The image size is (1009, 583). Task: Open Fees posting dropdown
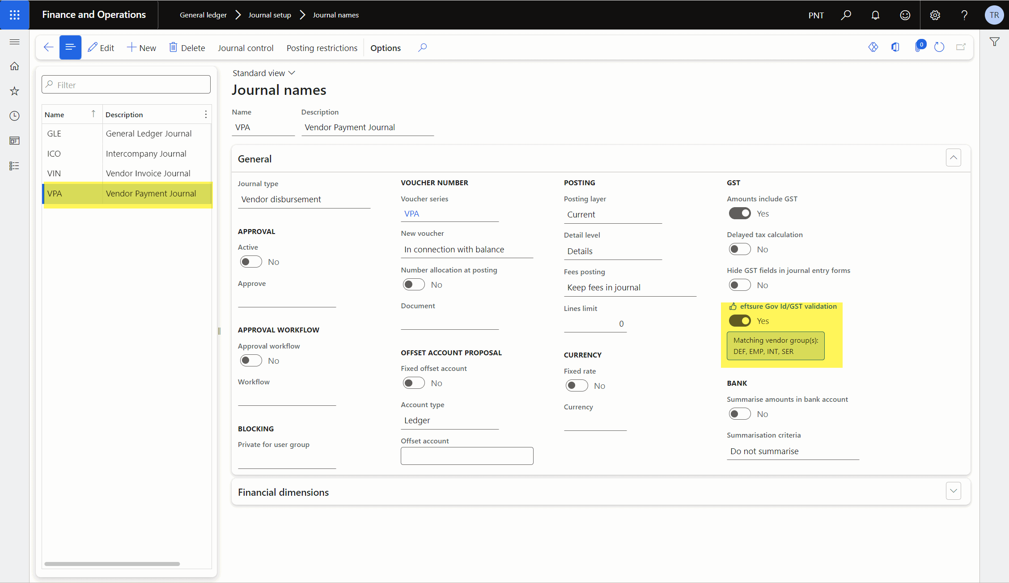click(x=630, y=288)
